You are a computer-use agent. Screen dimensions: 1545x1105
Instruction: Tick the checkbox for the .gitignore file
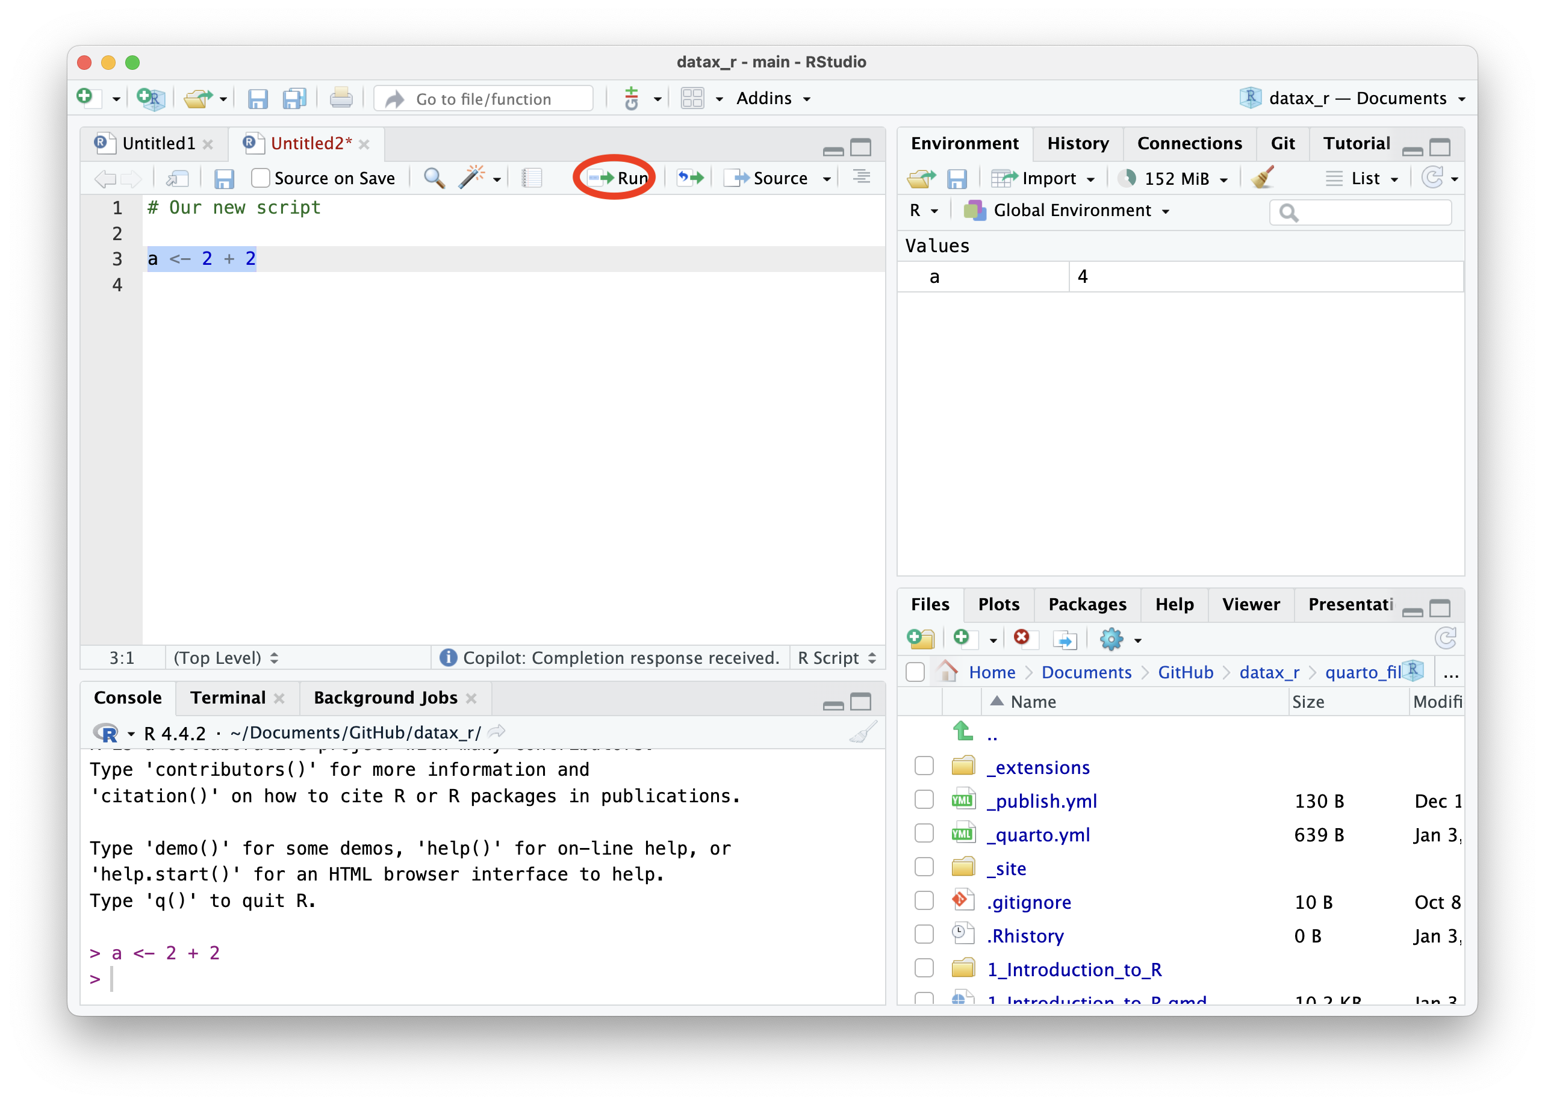(x=924, y=902)
